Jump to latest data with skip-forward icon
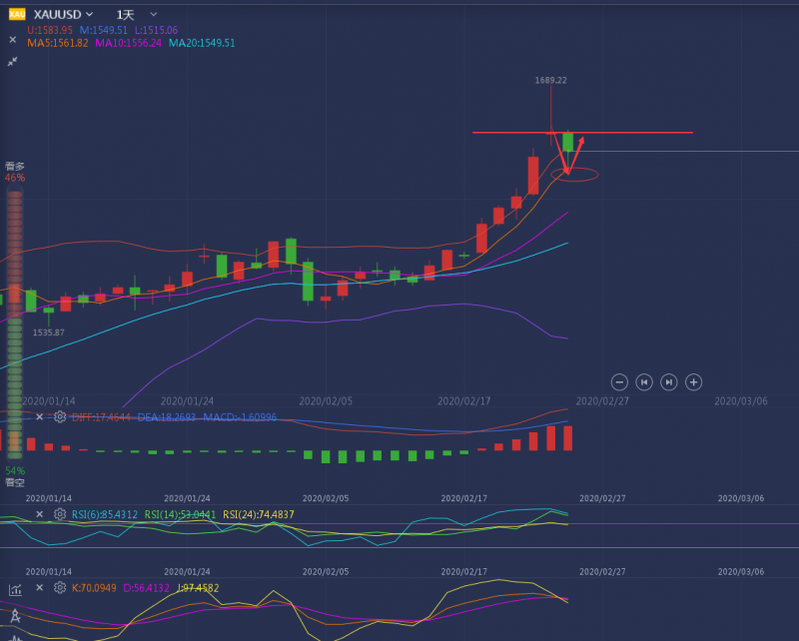This screenshot has height=641, width=799. click(x=669, y=382)
